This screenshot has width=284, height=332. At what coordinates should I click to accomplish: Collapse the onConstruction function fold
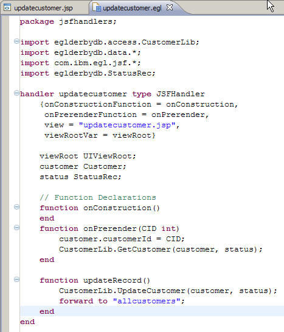(16, 207)
